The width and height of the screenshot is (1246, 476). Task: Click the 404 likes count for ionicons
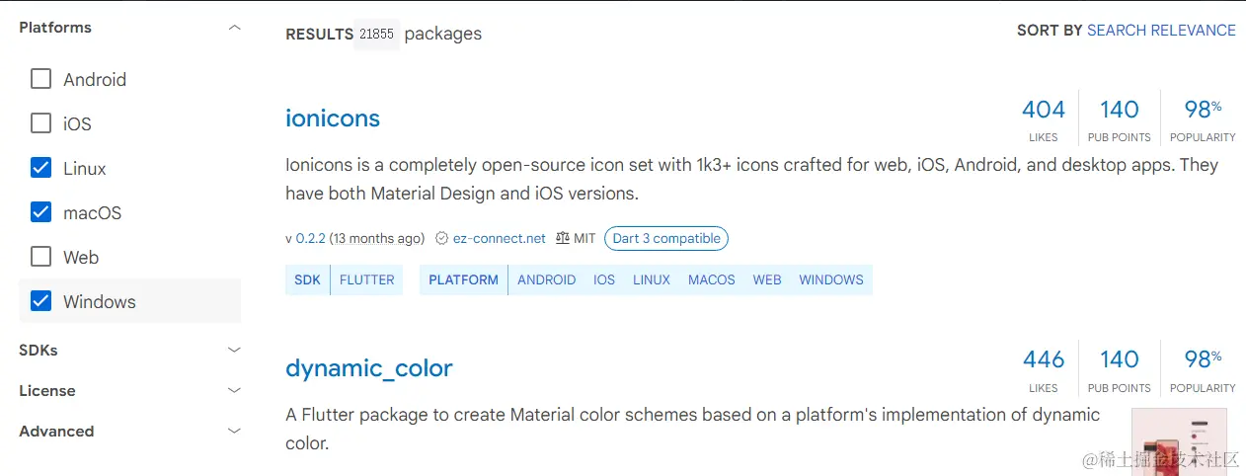pyautogui.click(x=1043, y=110)
